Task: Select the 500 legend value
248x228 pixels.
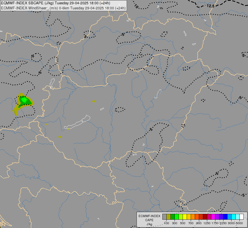Action: (183, 223)
